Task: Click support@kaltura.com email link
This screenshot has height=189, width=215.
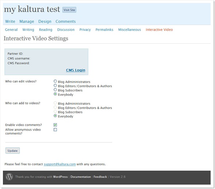Action: coord(60,164)
